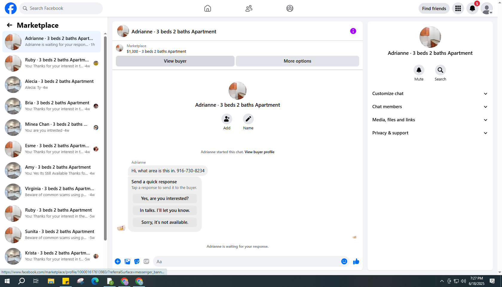
Task: Expand the Privacy & support section
Action: click(x=430, y=133)
